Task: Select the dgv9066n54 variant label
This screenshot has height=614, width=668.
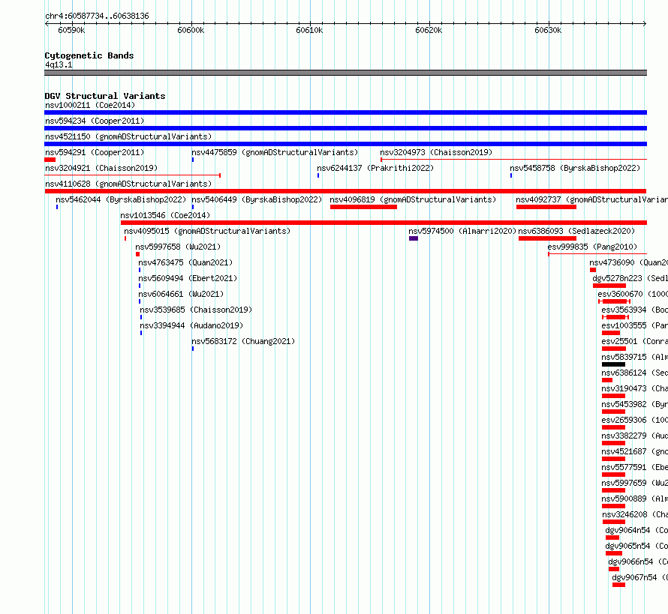Action: pyautogui.click(x=638, y=562)
